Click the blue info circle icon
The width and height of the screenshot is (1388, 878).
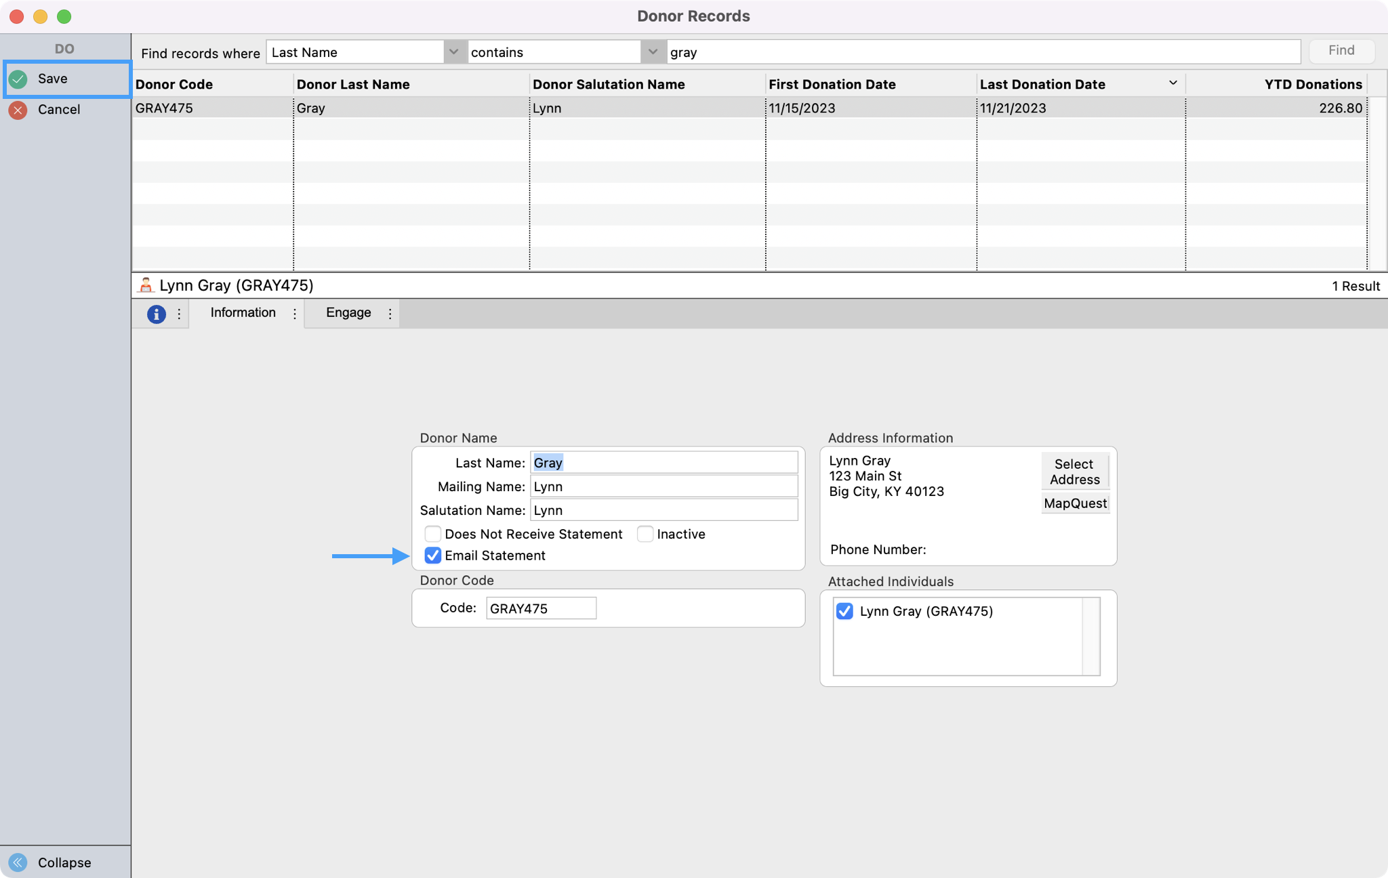point(156,314)
